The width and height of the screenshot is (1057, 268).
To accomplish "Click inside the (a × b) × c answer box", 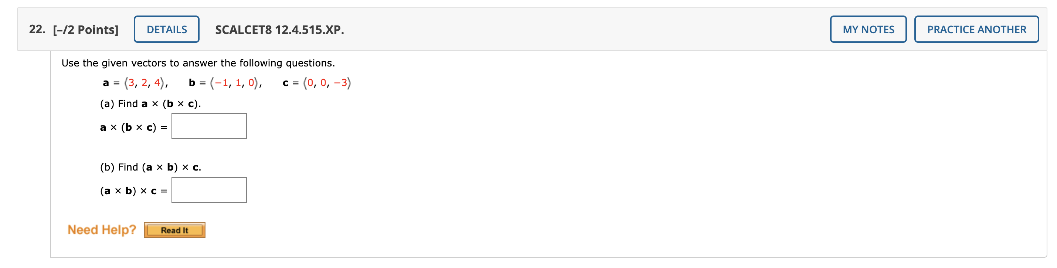I will (209, 190).
